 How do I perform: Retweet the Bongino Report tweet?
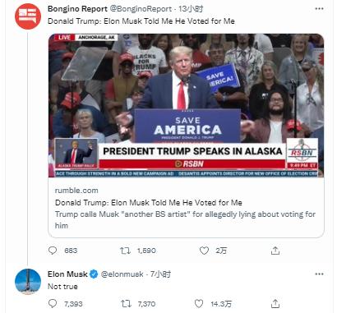tap(126, 251)
